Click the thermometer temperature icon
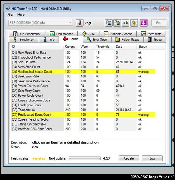Viewport: 175px width, 180px height. pyautogui.click(x=80, y=23)
